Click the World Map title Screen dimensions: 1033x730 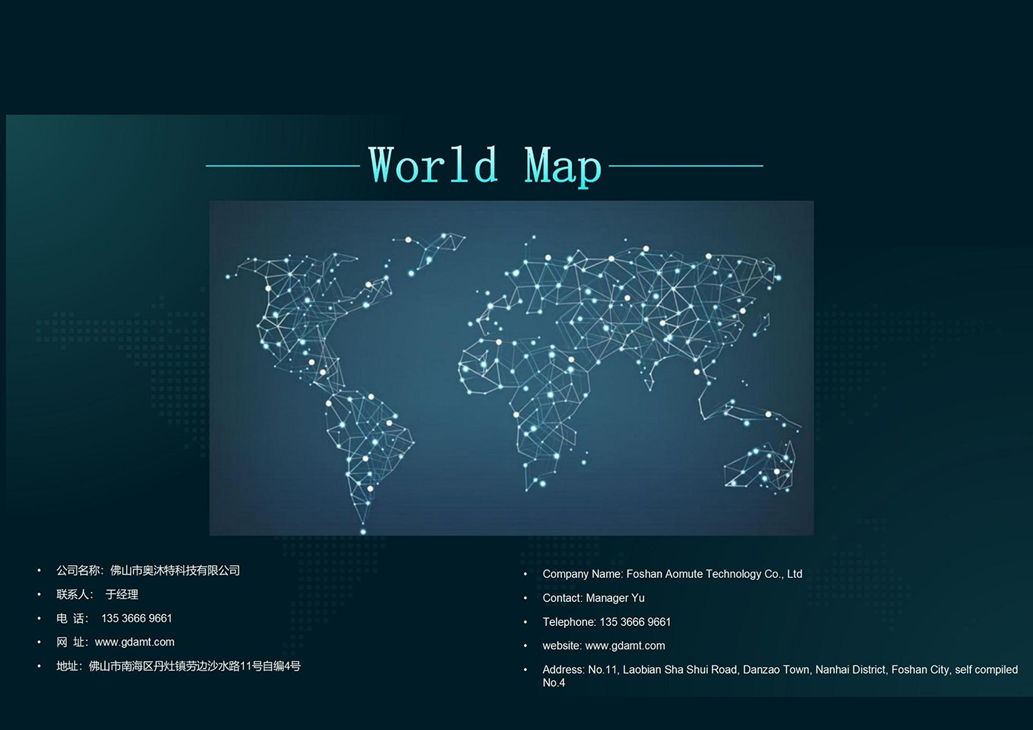click(486, 166)
